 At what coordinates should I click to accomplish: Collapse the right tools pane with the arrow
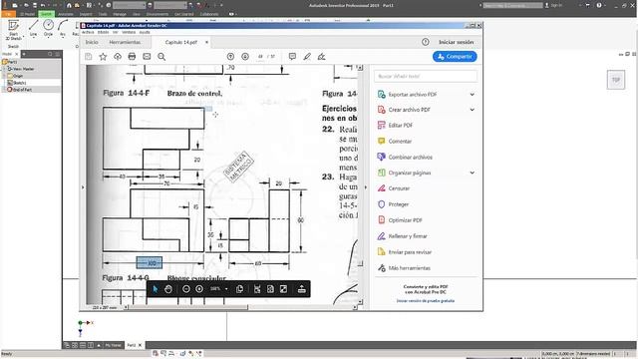pyautogui.click(x=366, y=187)
